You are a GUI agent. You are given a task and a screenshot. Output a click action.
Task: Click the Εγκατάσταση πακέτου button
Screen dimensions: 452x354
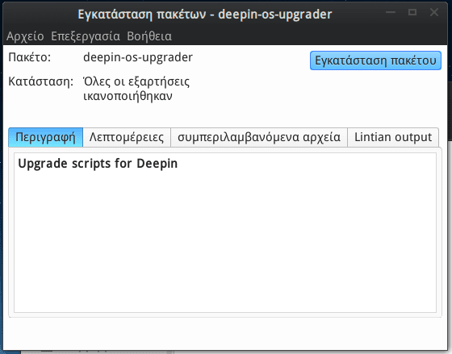point(375,60)
